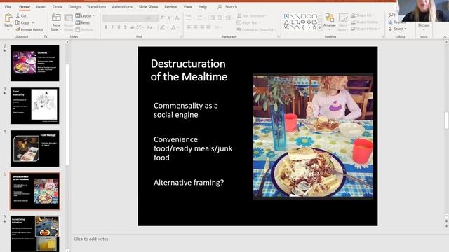Open the Layout dropdown

click(x=85, y=15)
